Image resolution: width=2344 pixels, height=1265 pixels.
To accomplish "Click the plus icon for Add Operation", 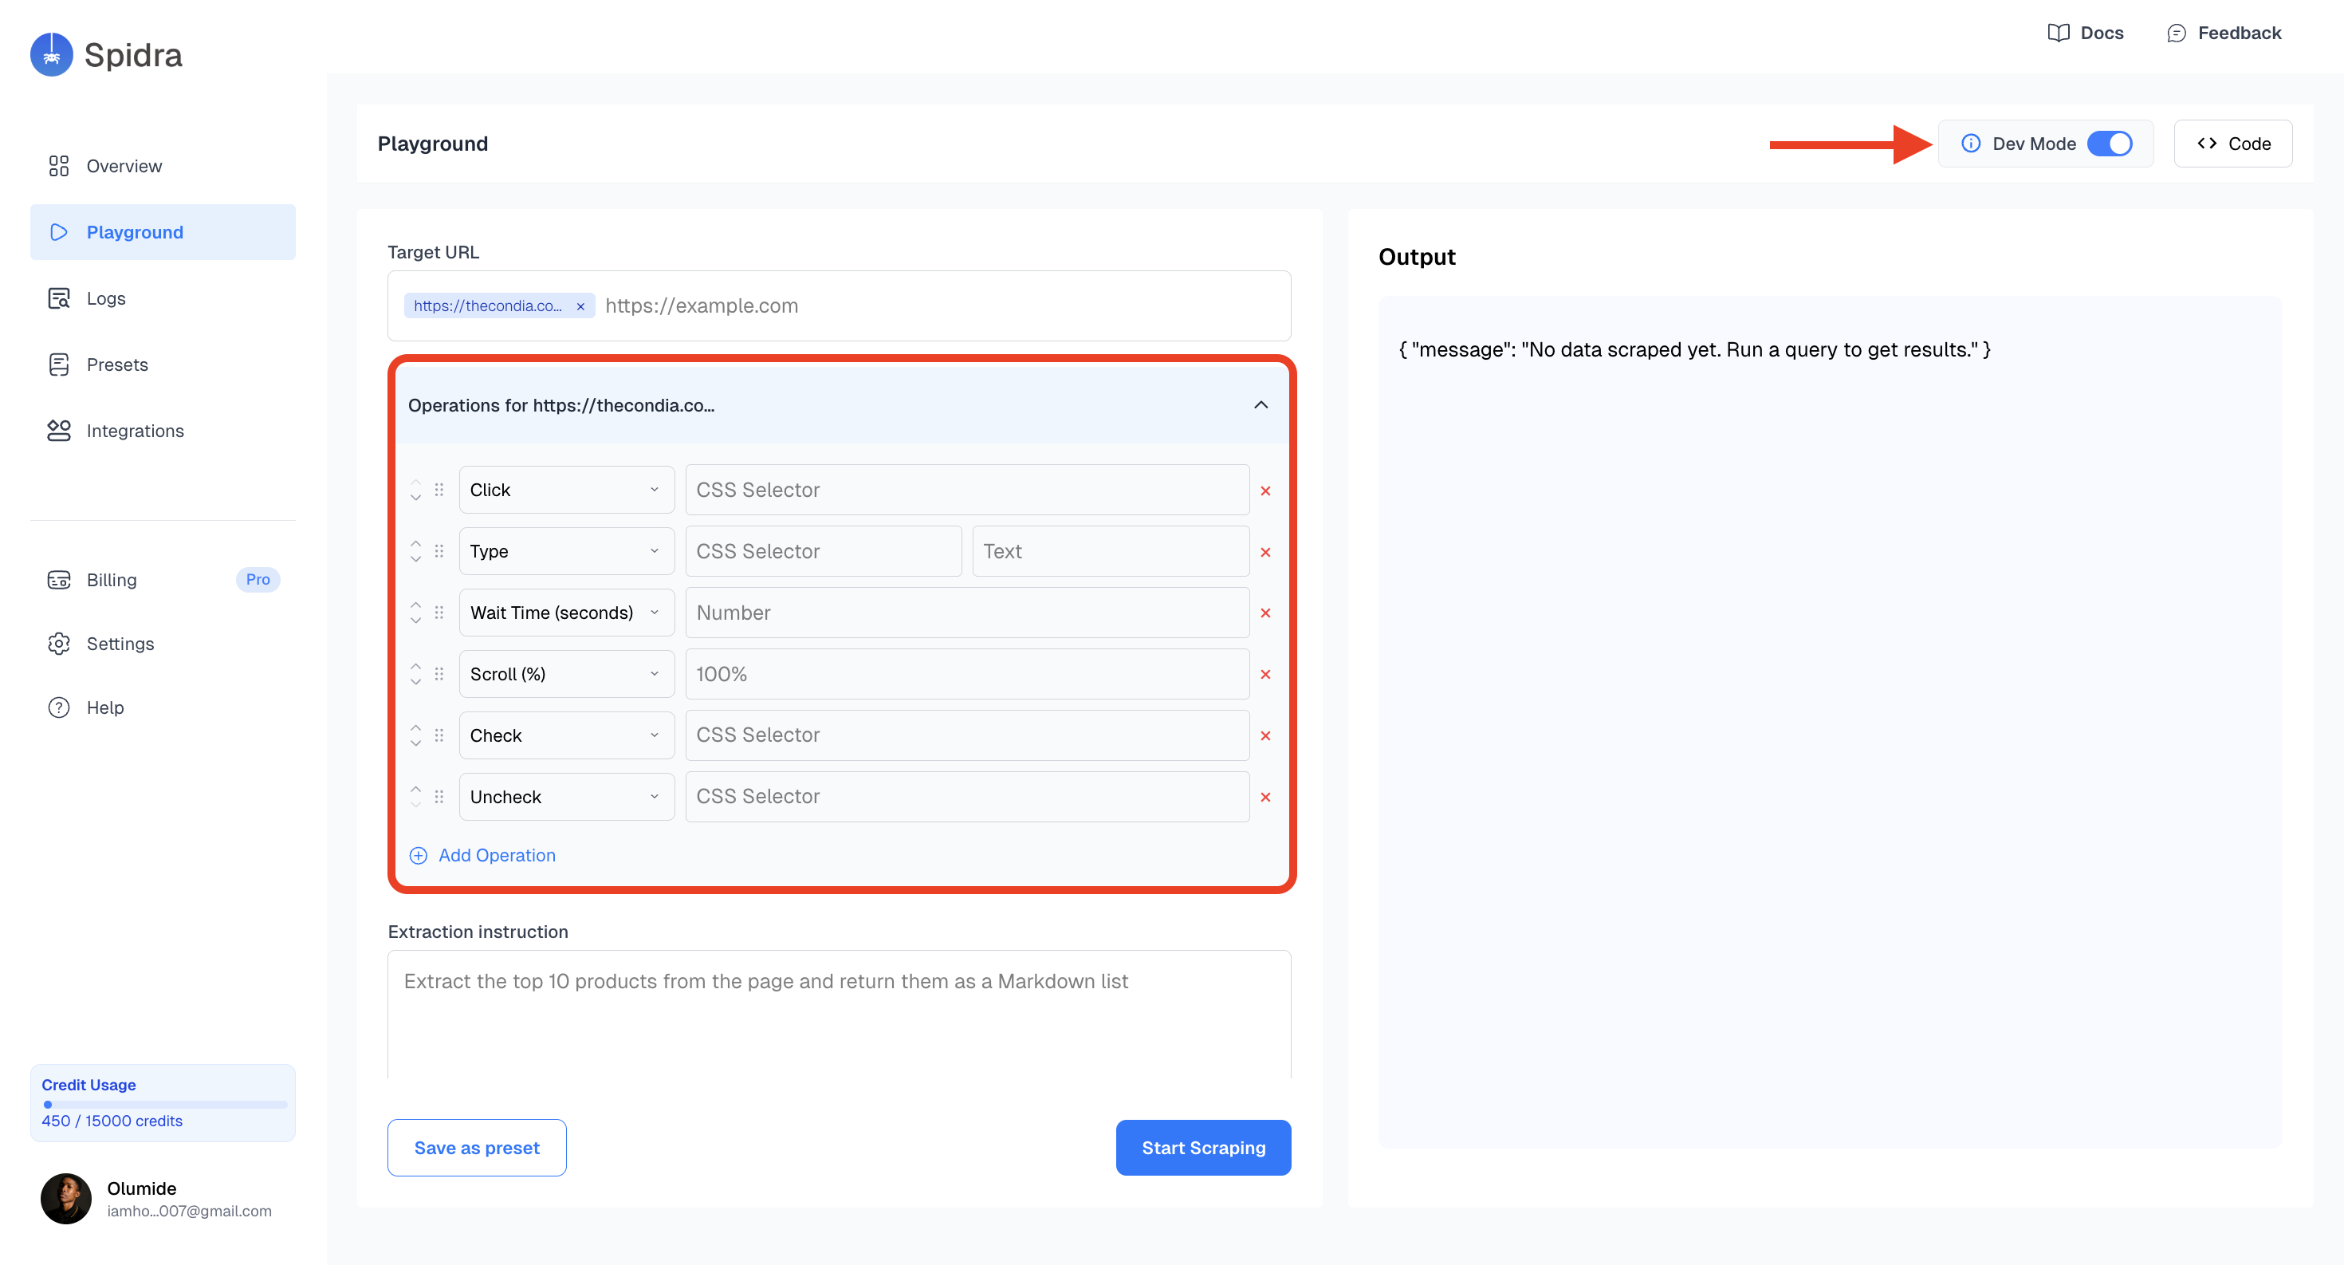I will pyautogui.click(x=419, y=856).
